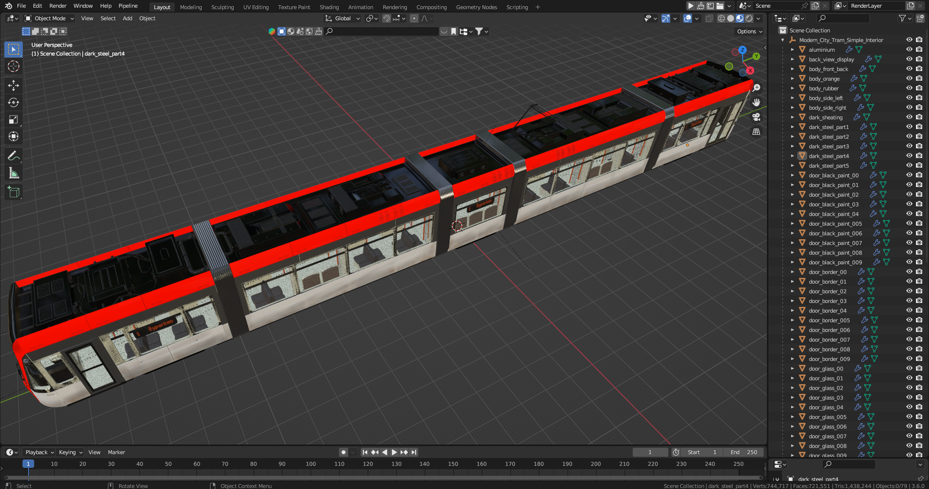Open viewport Object menu
Image resolution: width=929 pixels, height=489 pixels.
point(147,18)
